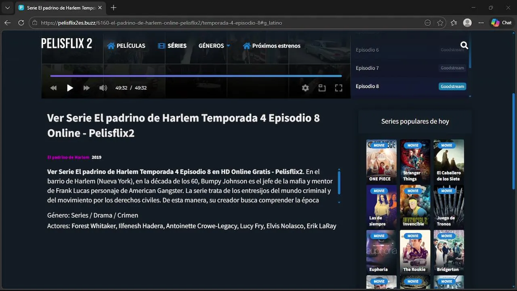The width and height of the screenshot is (517, 291).
Task: Expand the Géneros dropdown
Action: [x=214, y=46]
